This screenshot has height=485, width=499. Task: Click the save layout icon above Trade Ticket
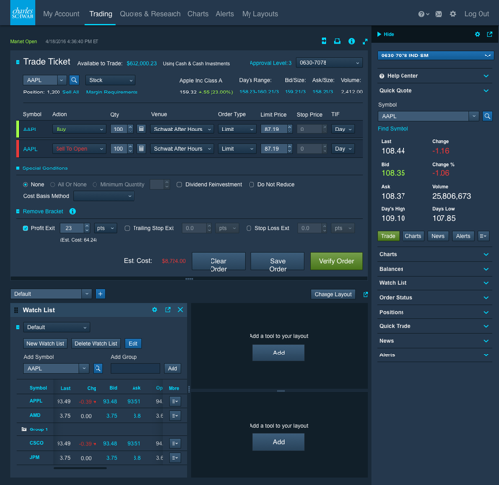click(324, 41)
